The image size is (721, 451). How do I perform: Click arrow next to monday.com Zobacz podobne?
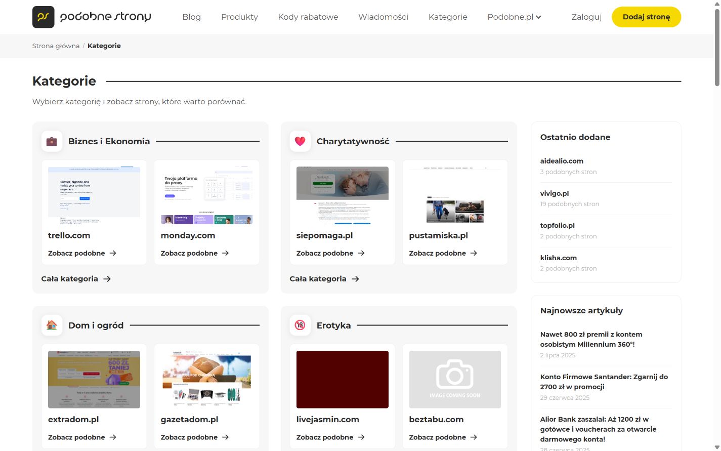[226, 253]
